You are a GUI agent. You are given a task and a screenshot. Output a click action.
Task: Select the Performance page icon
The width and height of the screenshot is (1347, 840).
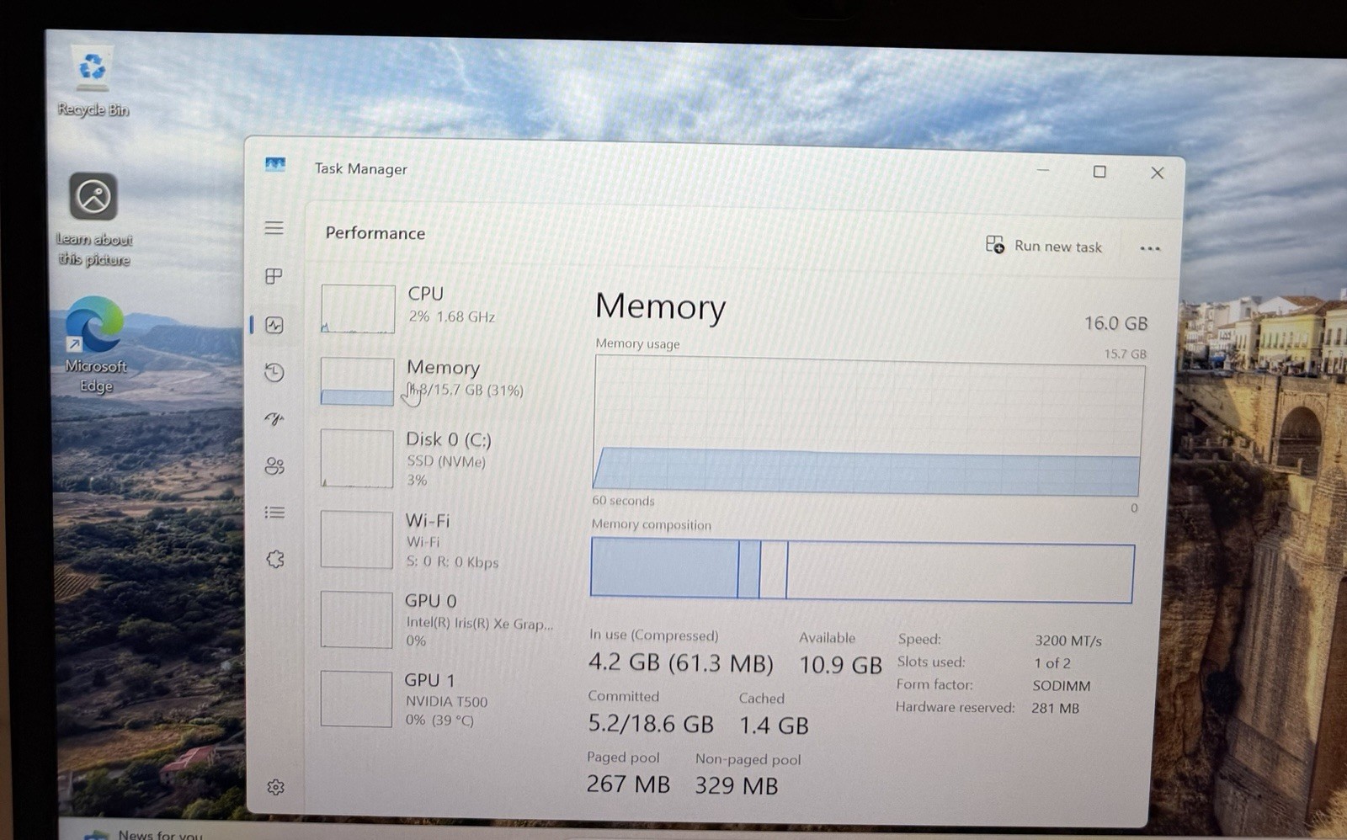click(274, 325)
